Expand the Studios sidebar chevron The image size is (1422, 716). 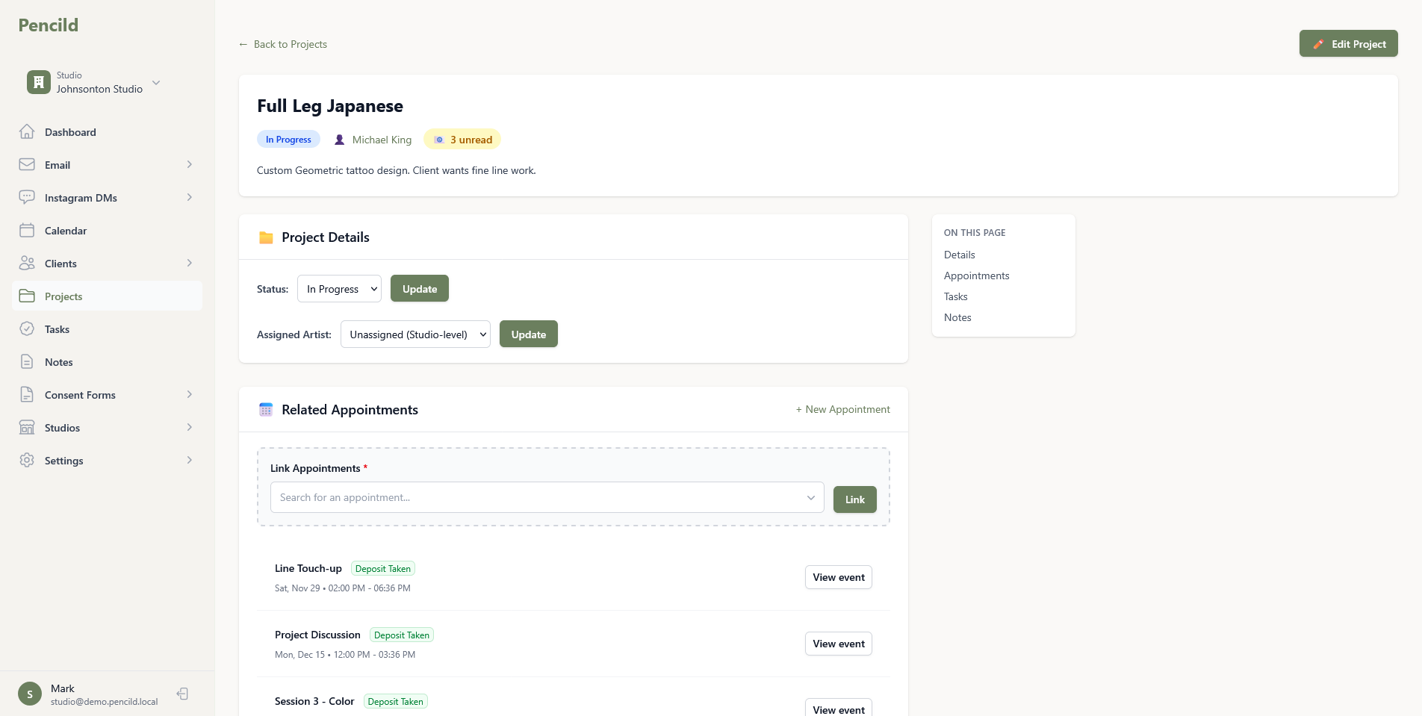(189, 427)
